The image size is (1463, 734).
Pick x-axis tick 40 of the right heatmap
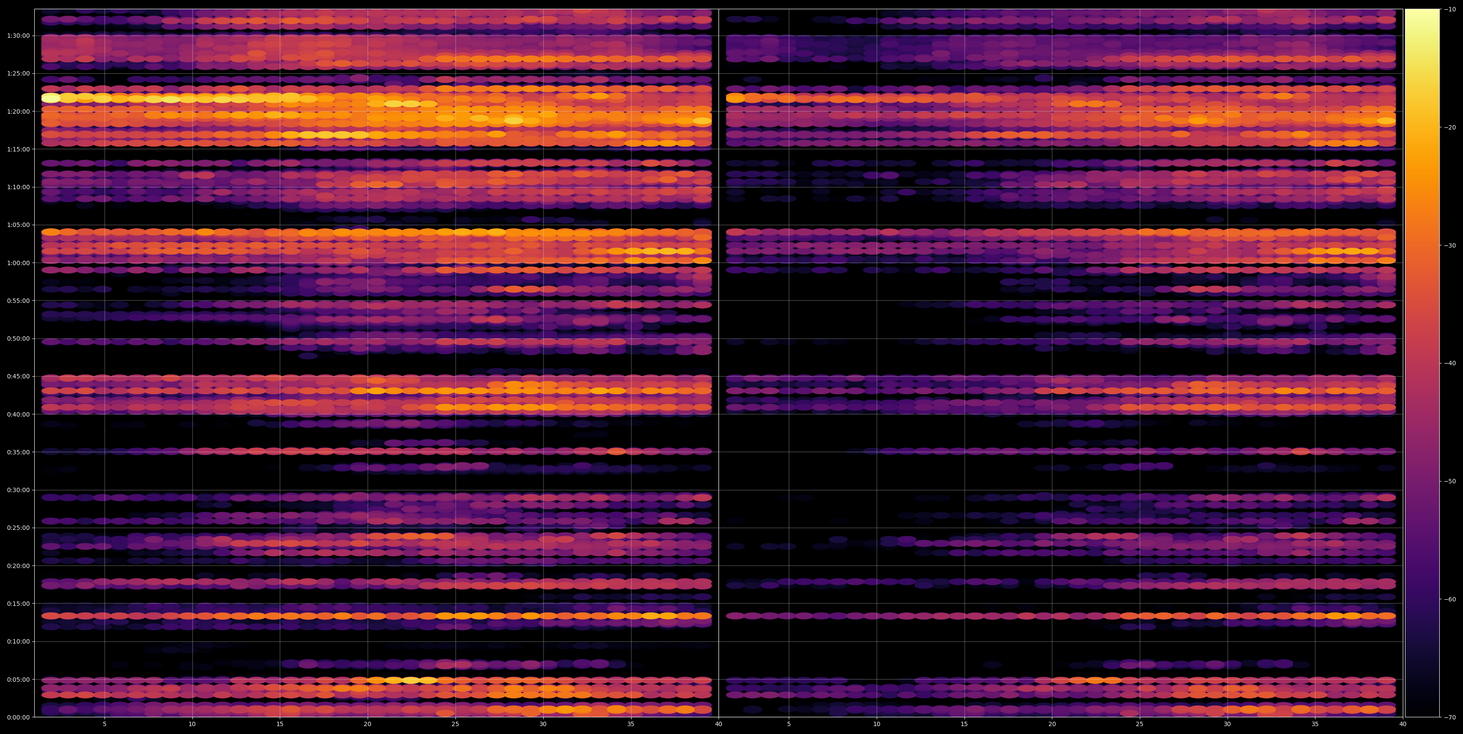pos(1403,724)
